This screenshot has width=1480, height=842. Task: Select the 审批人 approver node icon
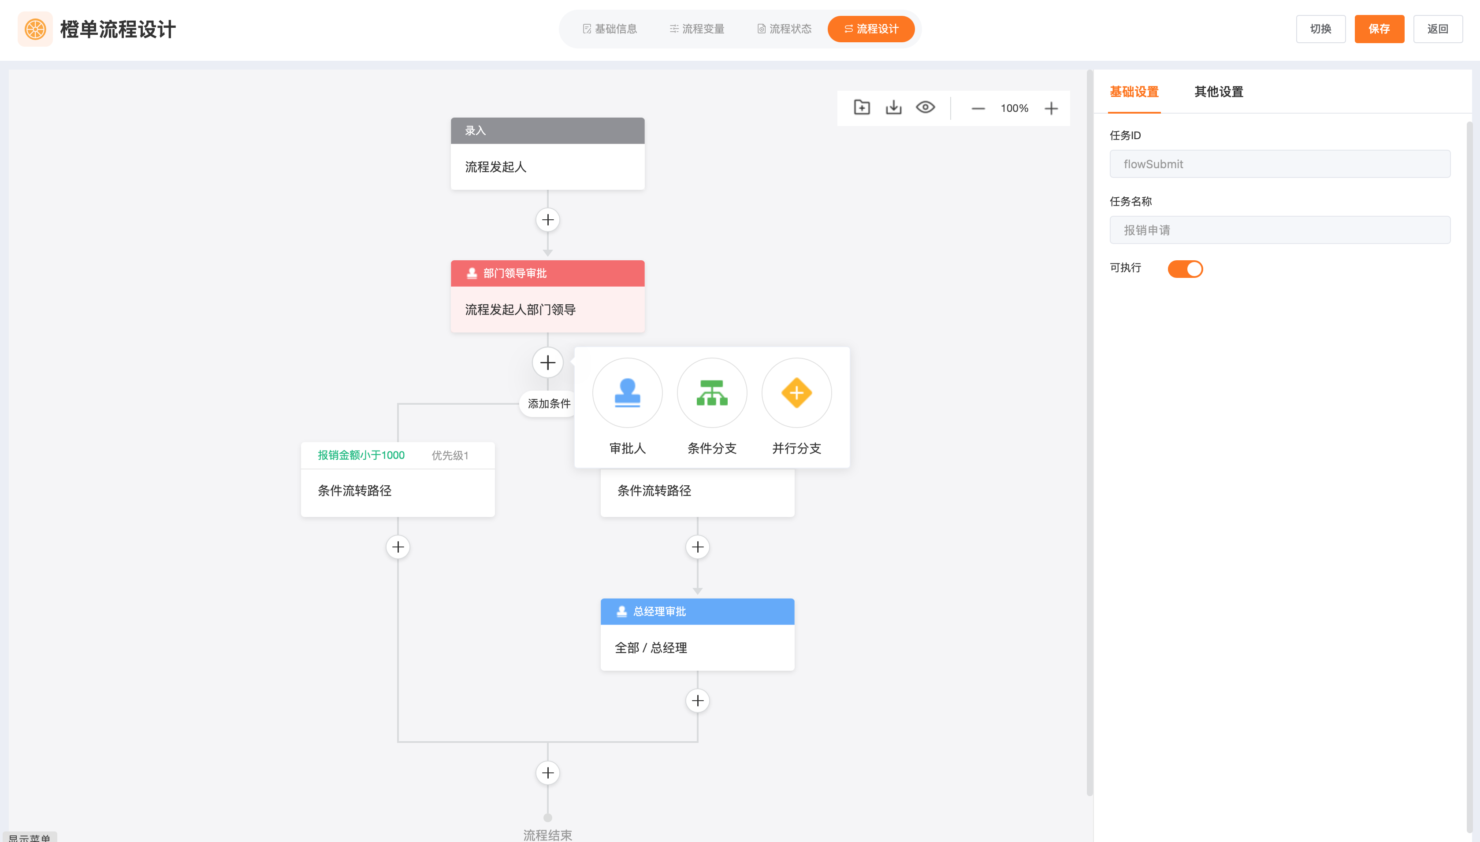coord(627,393)
